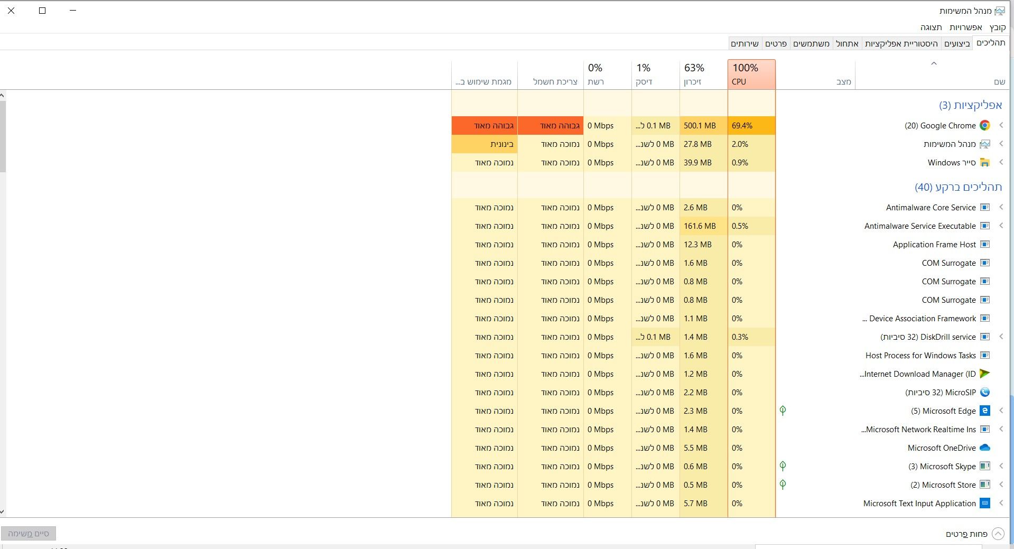The width and height of the screenshot is (1014, 549).
Task: Click the Device Association Framework icon
Action: click(x=984, y=318)
